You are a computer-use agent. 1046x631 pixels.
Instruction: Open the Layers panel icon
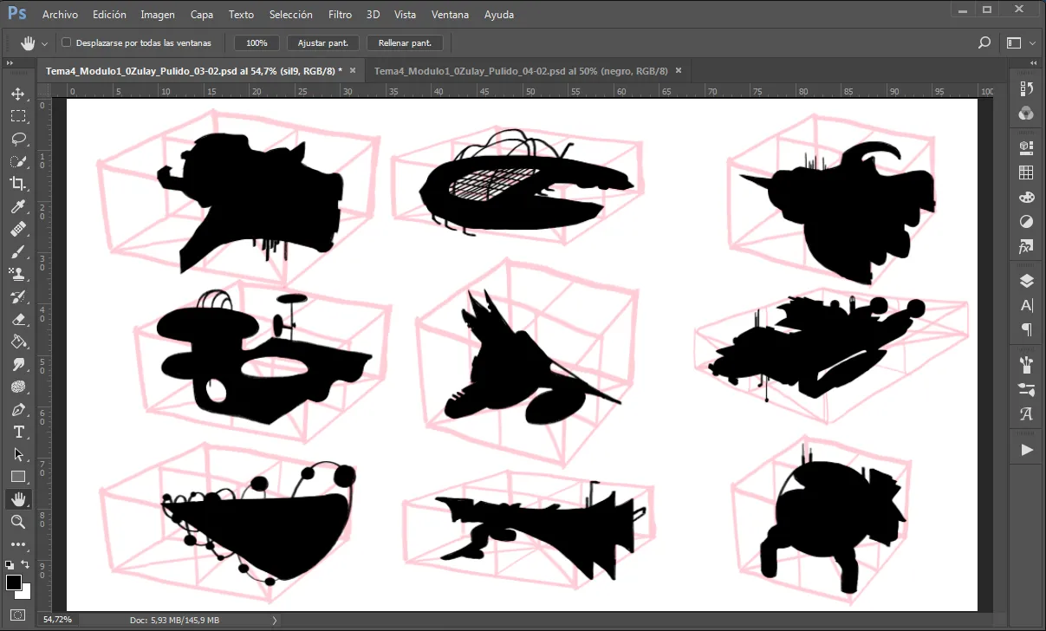[x=1027, y=281]
